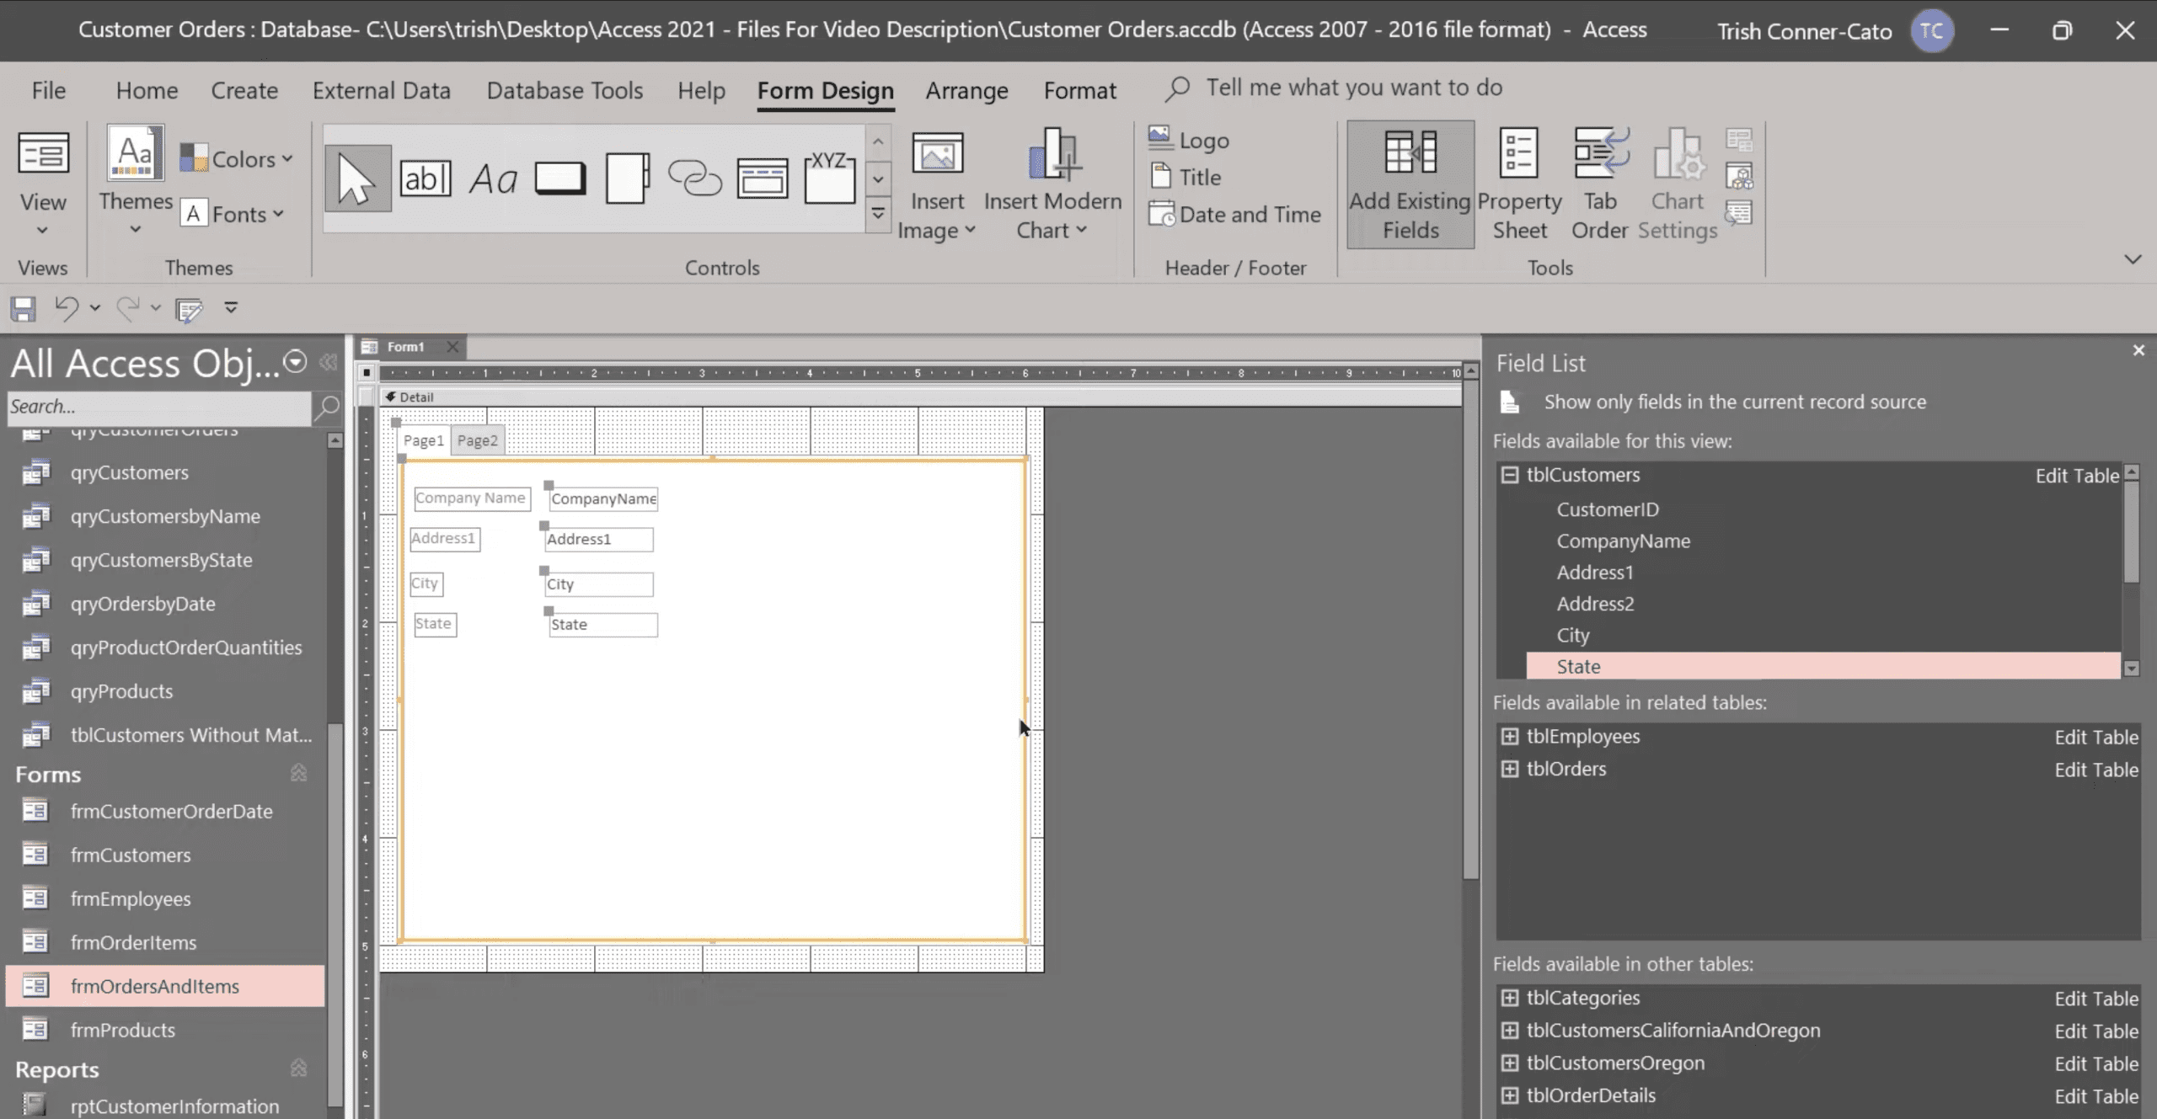Select the Text Box control tool

(426, 179)
